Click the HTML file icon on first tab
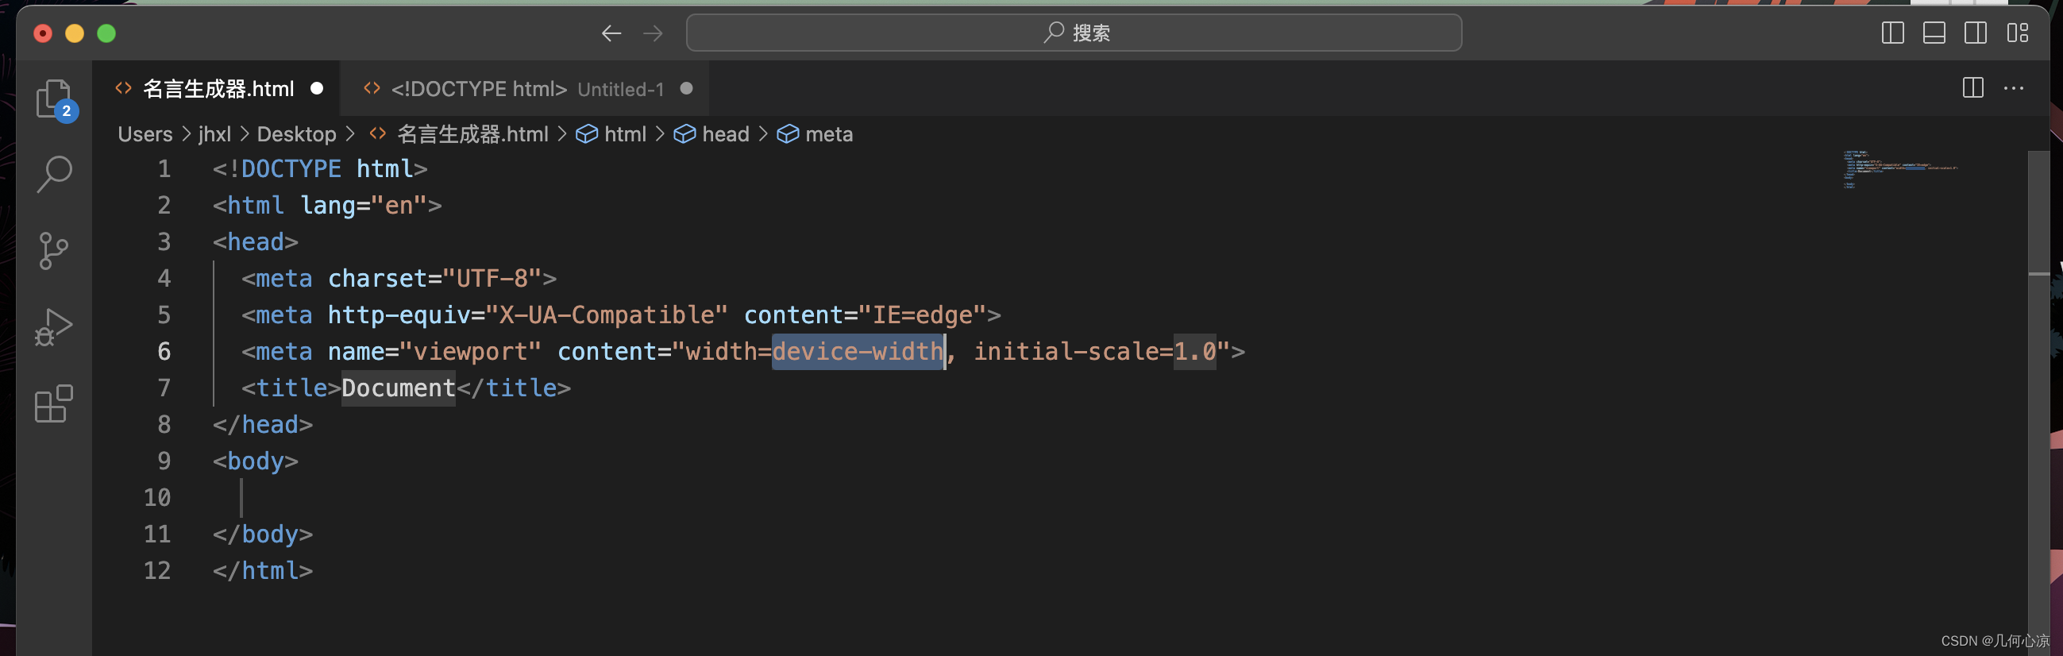 (123, 88)
